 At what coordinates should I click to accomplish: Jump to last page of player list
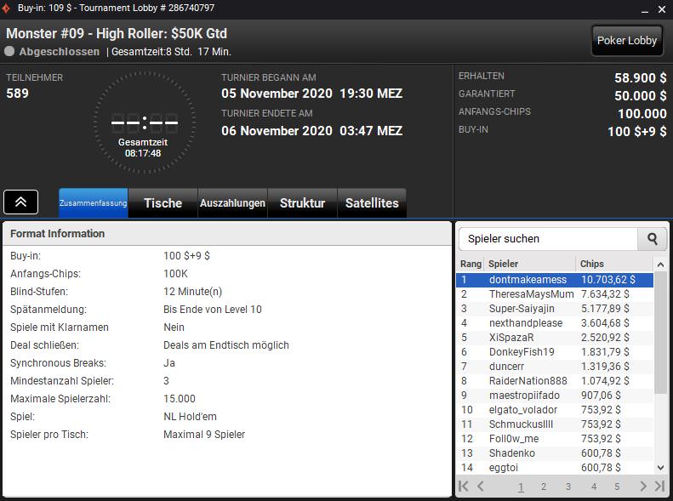pos(659,487)
